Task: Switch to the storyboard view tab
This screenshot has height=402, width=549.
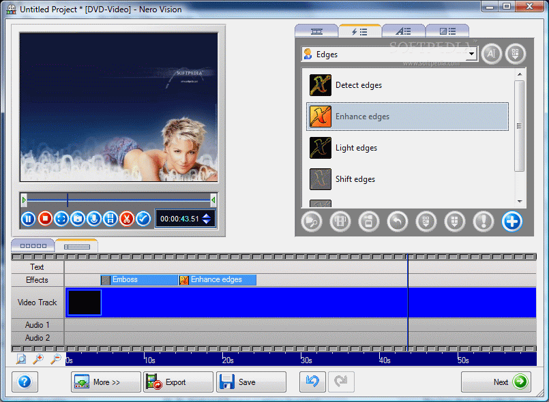Action: coord(33,245)
